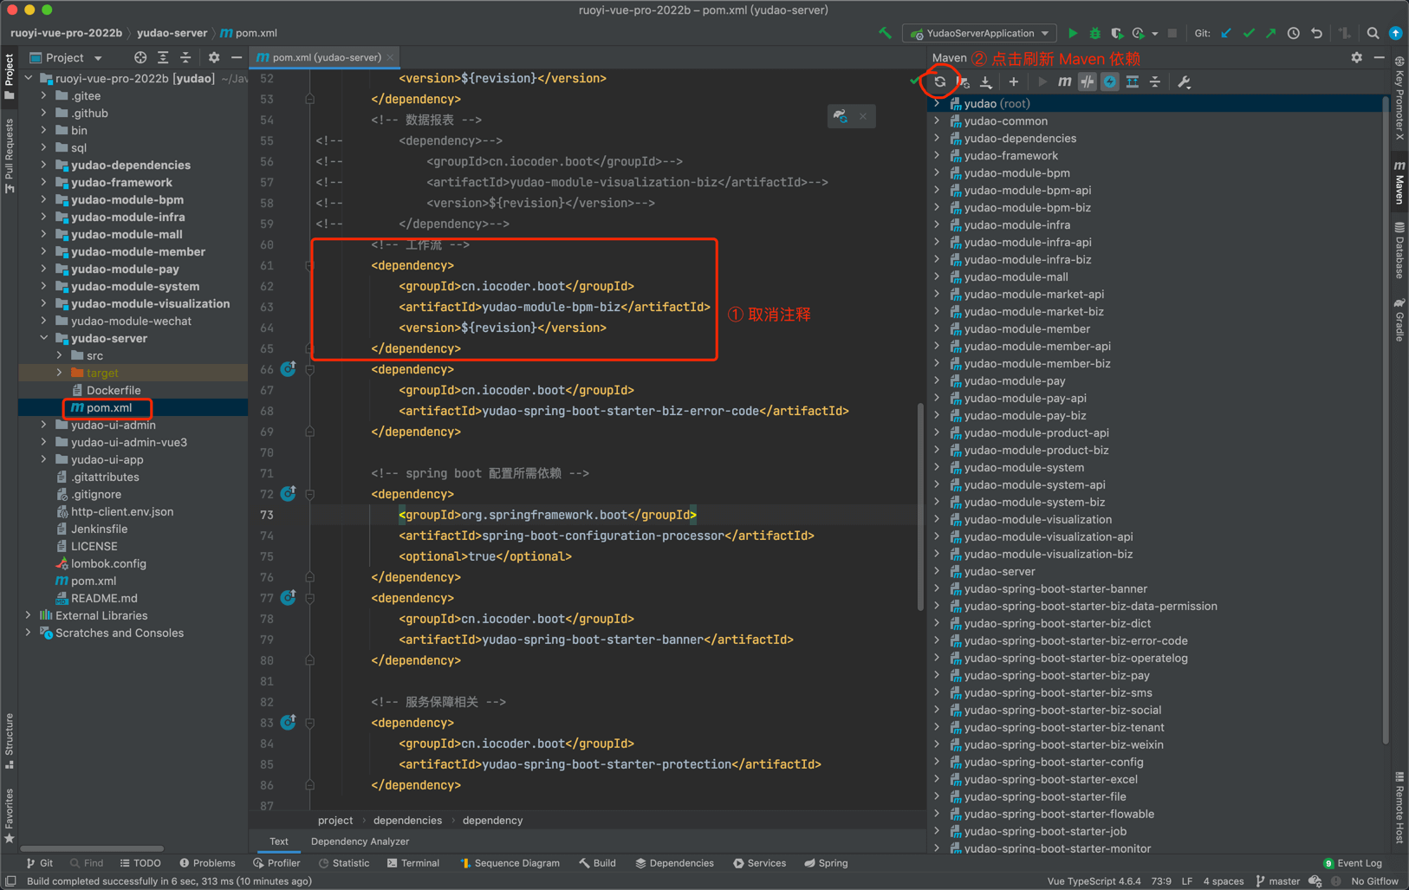Click Download Sources and Documentation icon

tap(986, 81)
